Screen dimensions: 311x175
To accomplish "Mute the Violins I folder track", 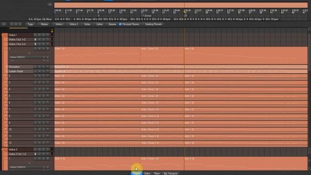I will pos(39,35).
